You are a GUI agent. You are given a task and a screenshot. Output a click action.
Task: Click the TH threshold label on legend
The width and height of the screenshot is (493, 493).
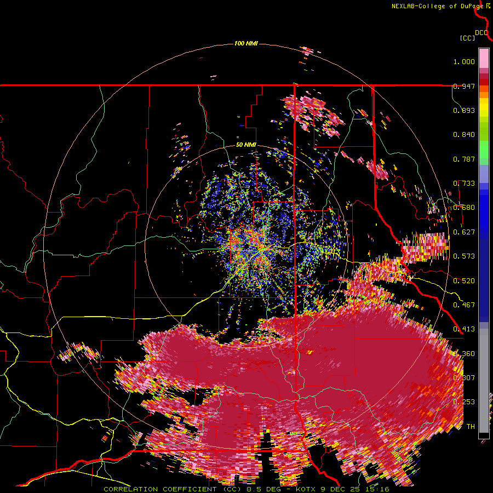pyautogui.click(x=471, y=427)
